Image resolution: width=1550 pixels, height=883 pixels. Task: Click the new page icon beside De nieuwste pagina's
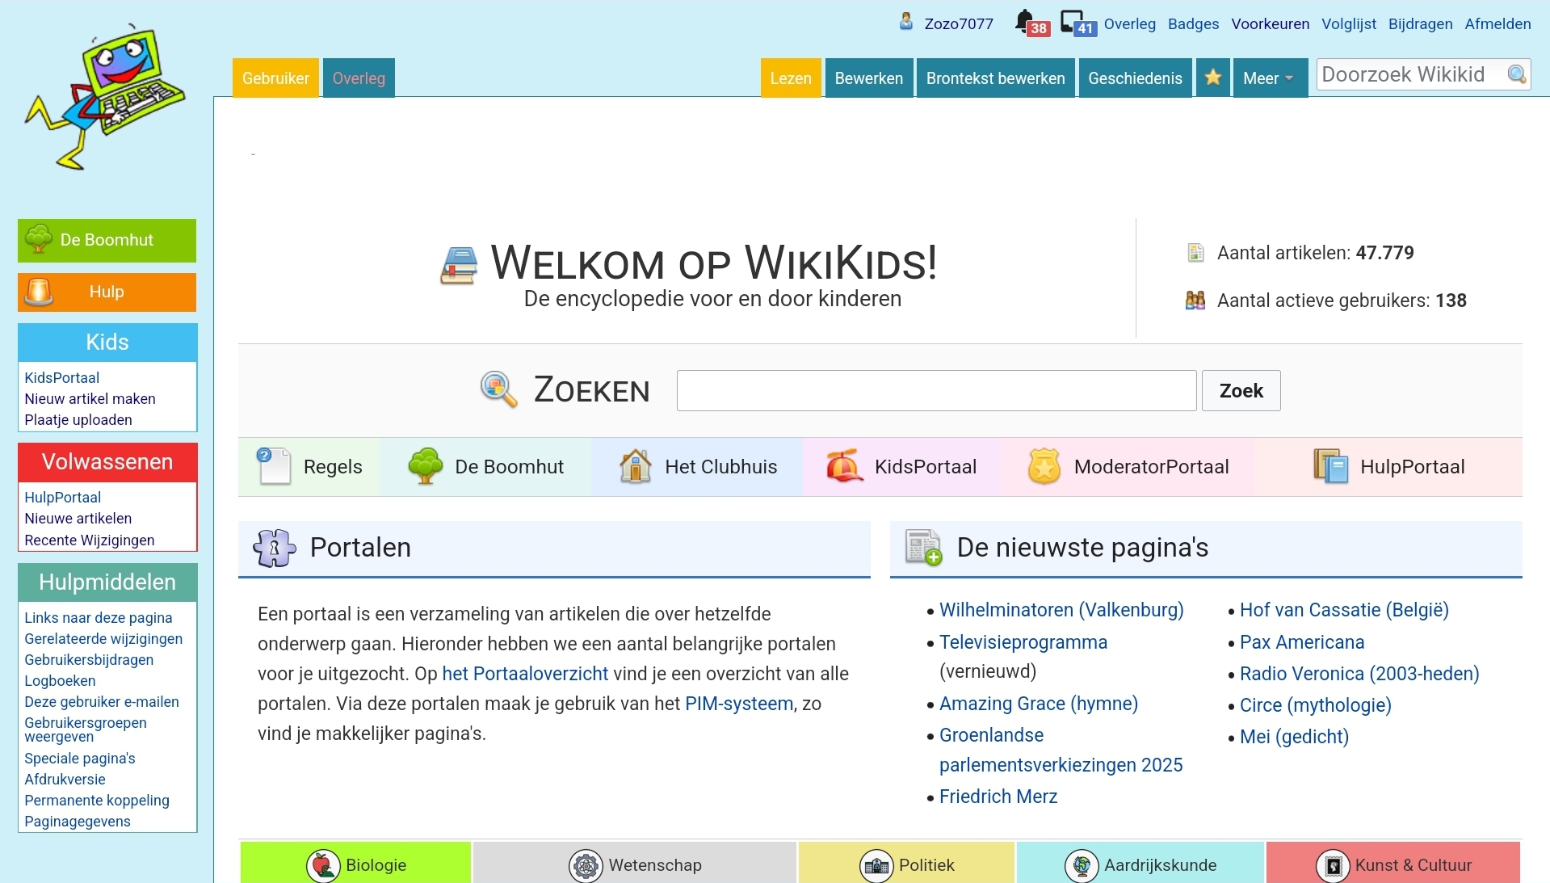coord(924,548)
